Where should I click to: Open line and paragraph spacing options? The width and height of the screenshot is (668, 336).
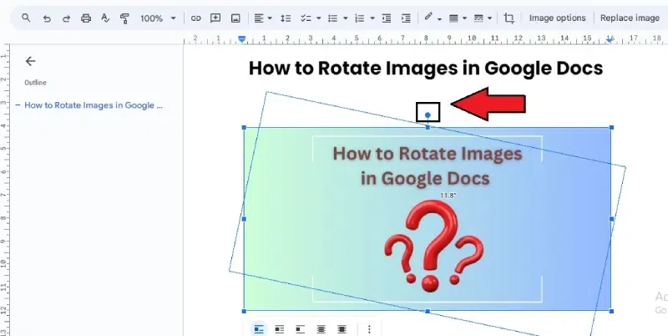click(x=286, y=18)
